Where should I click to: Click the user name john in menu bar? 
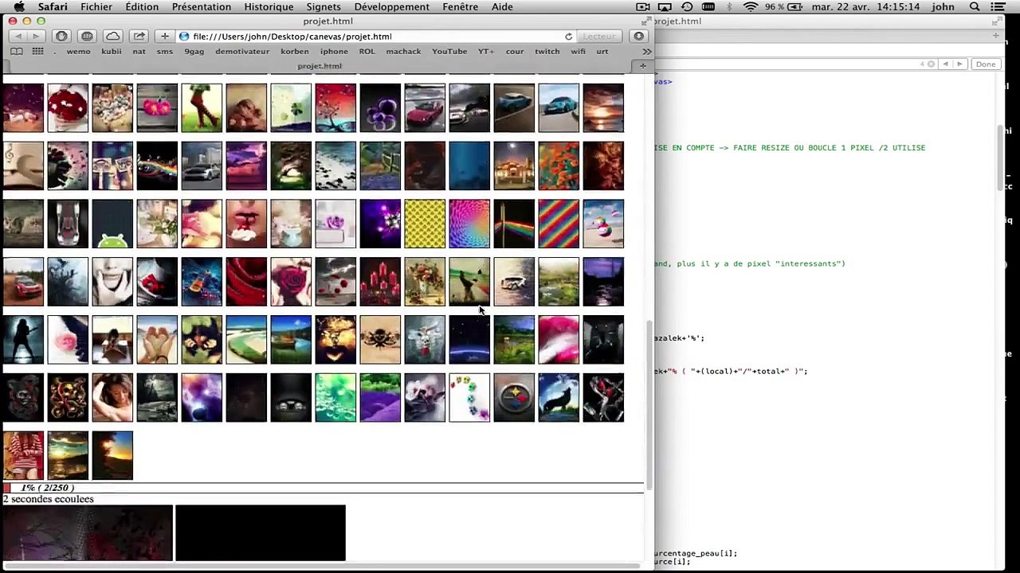pos(943,7)
